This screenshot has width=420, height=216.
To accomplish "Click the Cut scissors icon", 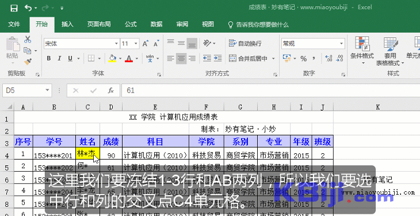I will pyautogui.click(x=28, y=39).
